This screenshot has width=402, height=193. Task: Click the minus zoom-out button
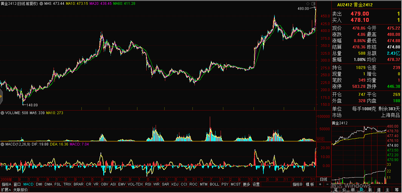point(327,185)
